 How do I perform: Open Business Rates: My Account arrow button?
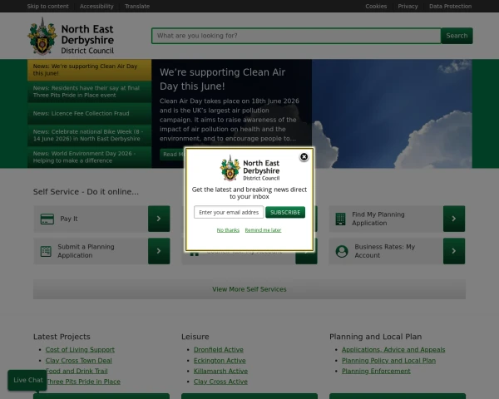[x=454, y=251]
